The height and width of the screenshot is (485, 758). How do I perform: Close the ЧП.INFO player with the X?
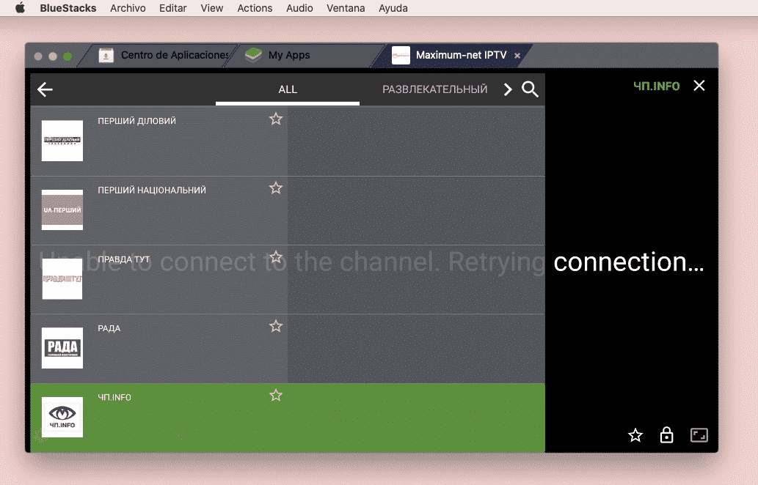click(x=698, y=85)
